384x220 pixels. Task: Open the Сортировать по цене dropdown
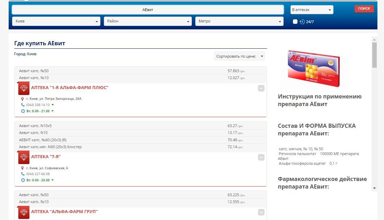(240, 56)
